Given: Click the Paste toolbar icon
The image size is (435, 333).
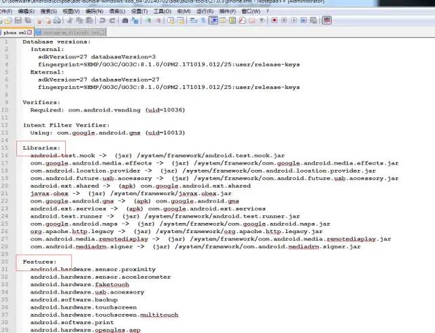Looking at the screenshot, I should tap(89, 20).
